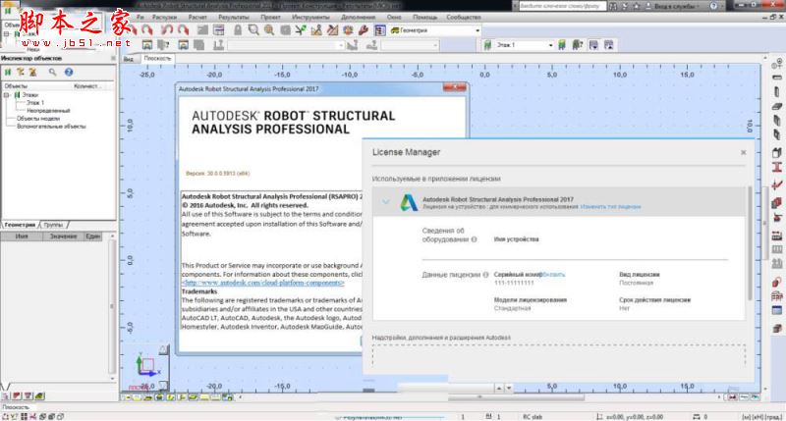Open autodesk.com cloud-platform-components link

(x=263, y=283)
